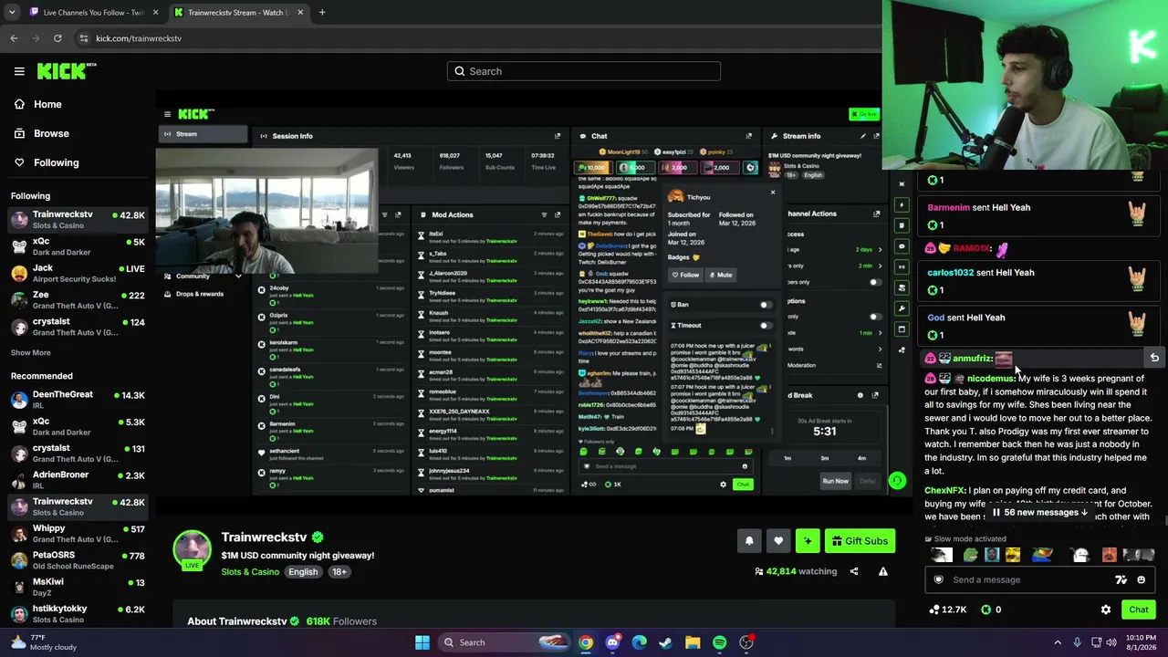
Task: Click Follow in Tichyou user card
Action: 685,275
